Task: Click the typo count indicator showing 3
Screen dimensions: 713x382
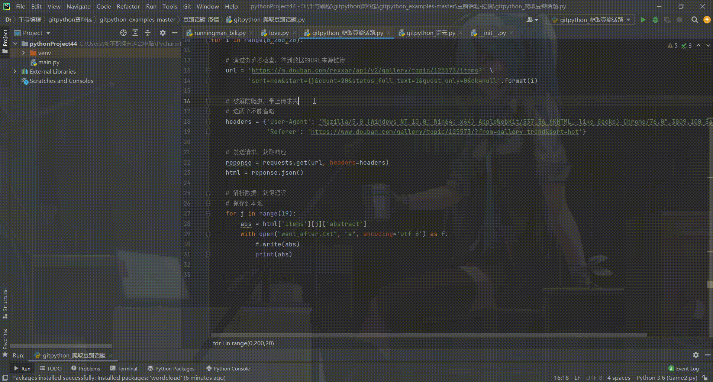Action: click(x=686, y=45)
